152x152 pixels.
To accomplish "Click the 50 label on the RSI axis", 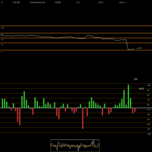I will click(2, 40).
